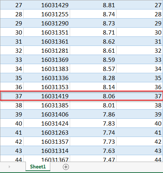Select last-column rank cell 28
This screenshot has height=173, width=163.
(x=139, y=14)
